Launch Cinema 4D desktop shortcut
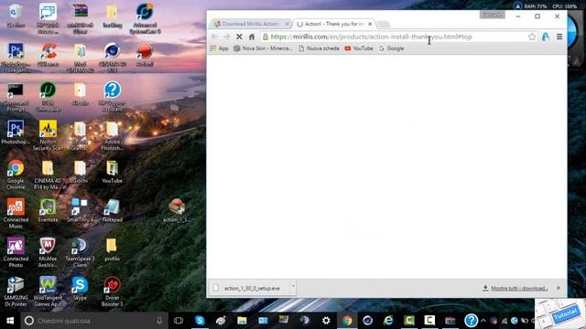586x329 pixels. tap(112, 57)
